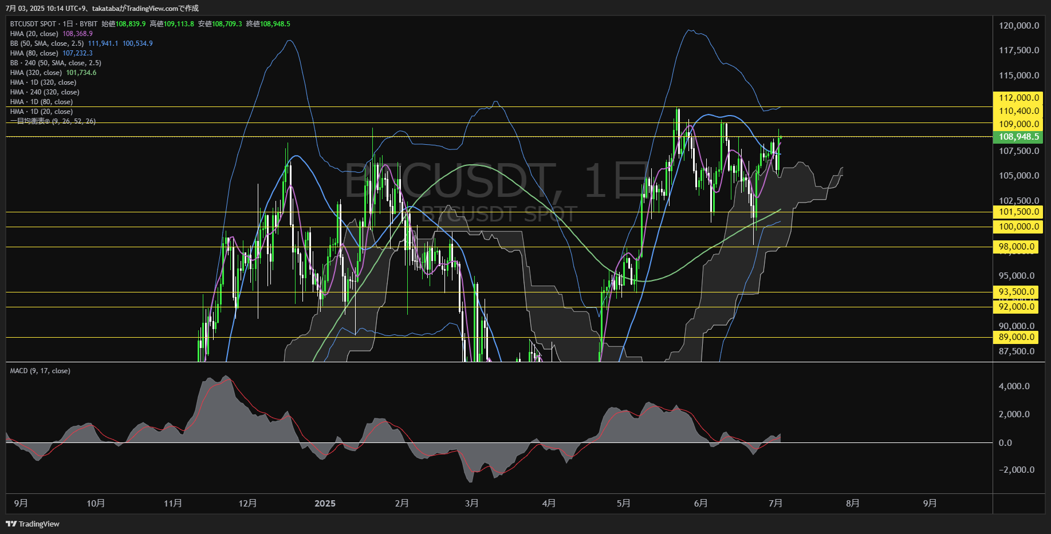Click the yellow 100,000.0 price line label

coord(1018,227)
